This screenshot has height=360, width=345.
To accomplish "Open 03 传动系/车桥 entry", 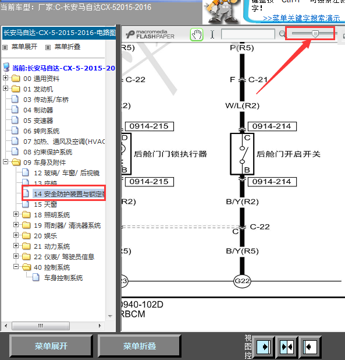I will coord(46,100).
